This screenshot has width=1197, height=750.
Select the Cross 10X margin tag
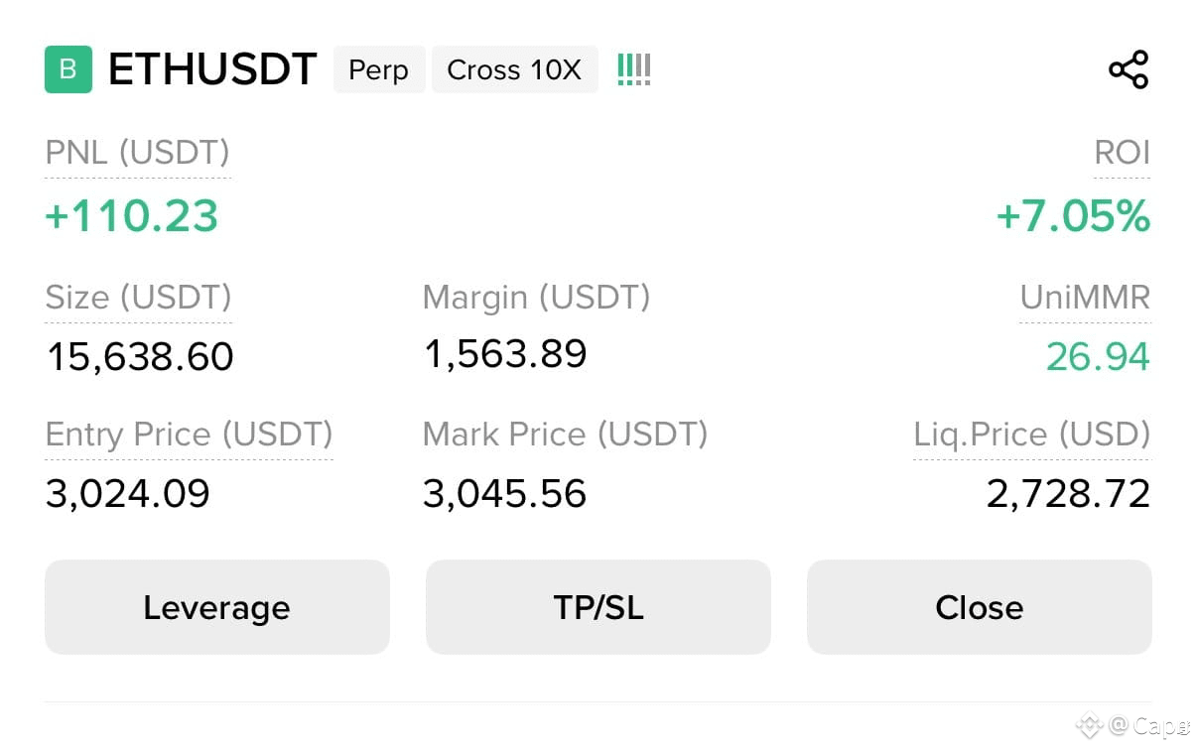(x=515, y=69)
